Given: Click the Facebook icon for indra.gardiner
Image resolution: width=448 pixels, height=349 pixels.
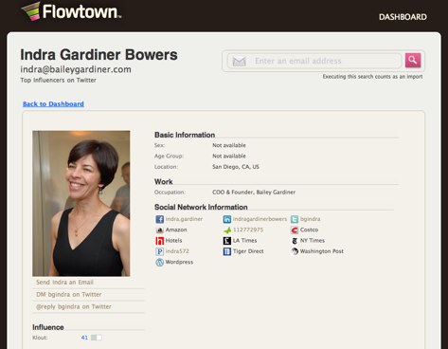Looking at the screenshot, I should coord(160,219).
